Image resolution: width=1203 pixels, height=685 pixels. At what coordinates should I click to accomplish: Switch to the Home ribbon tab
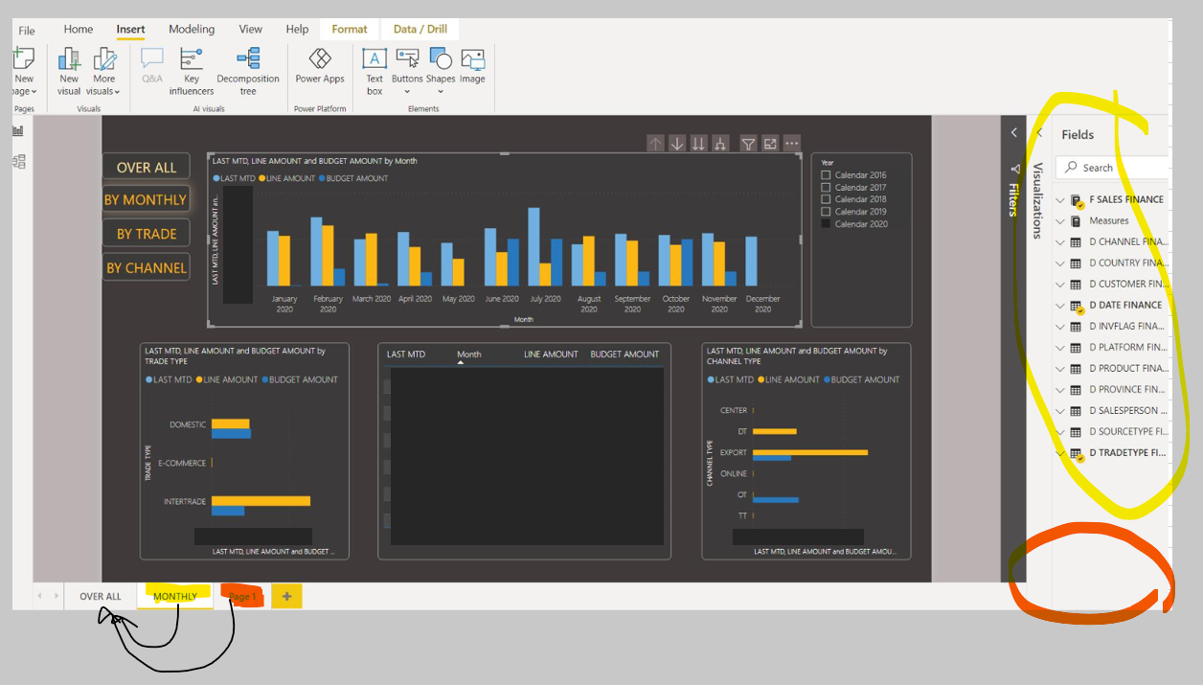click(79, 30)
